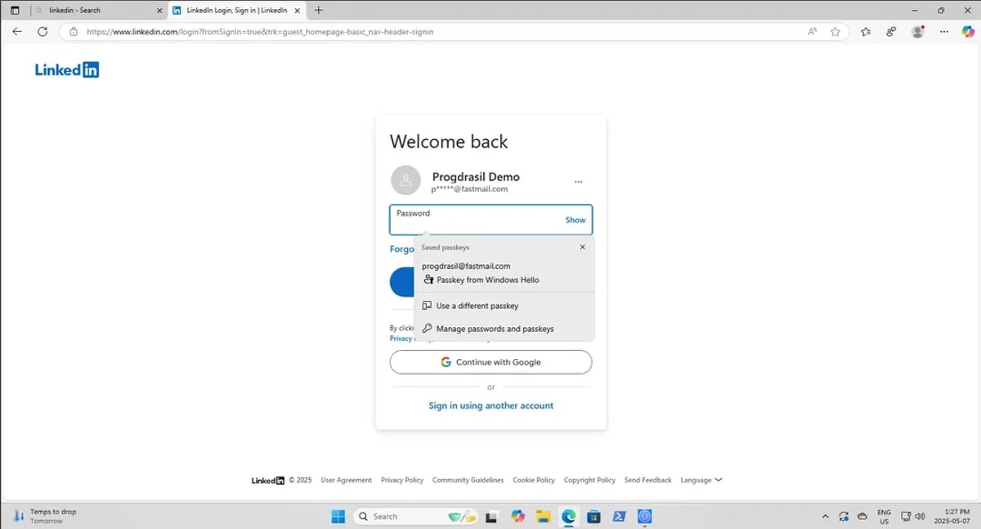Click the Read aloud icon in address bar
The image size is (981, 529).
click(x=812, y=32)
